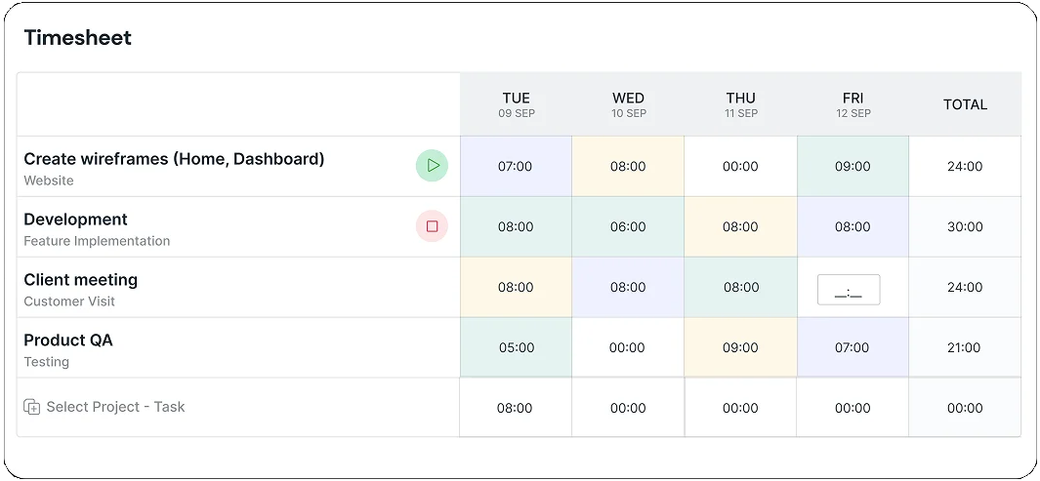
Task: Open the Product QA task title
Action: (68, 341)
